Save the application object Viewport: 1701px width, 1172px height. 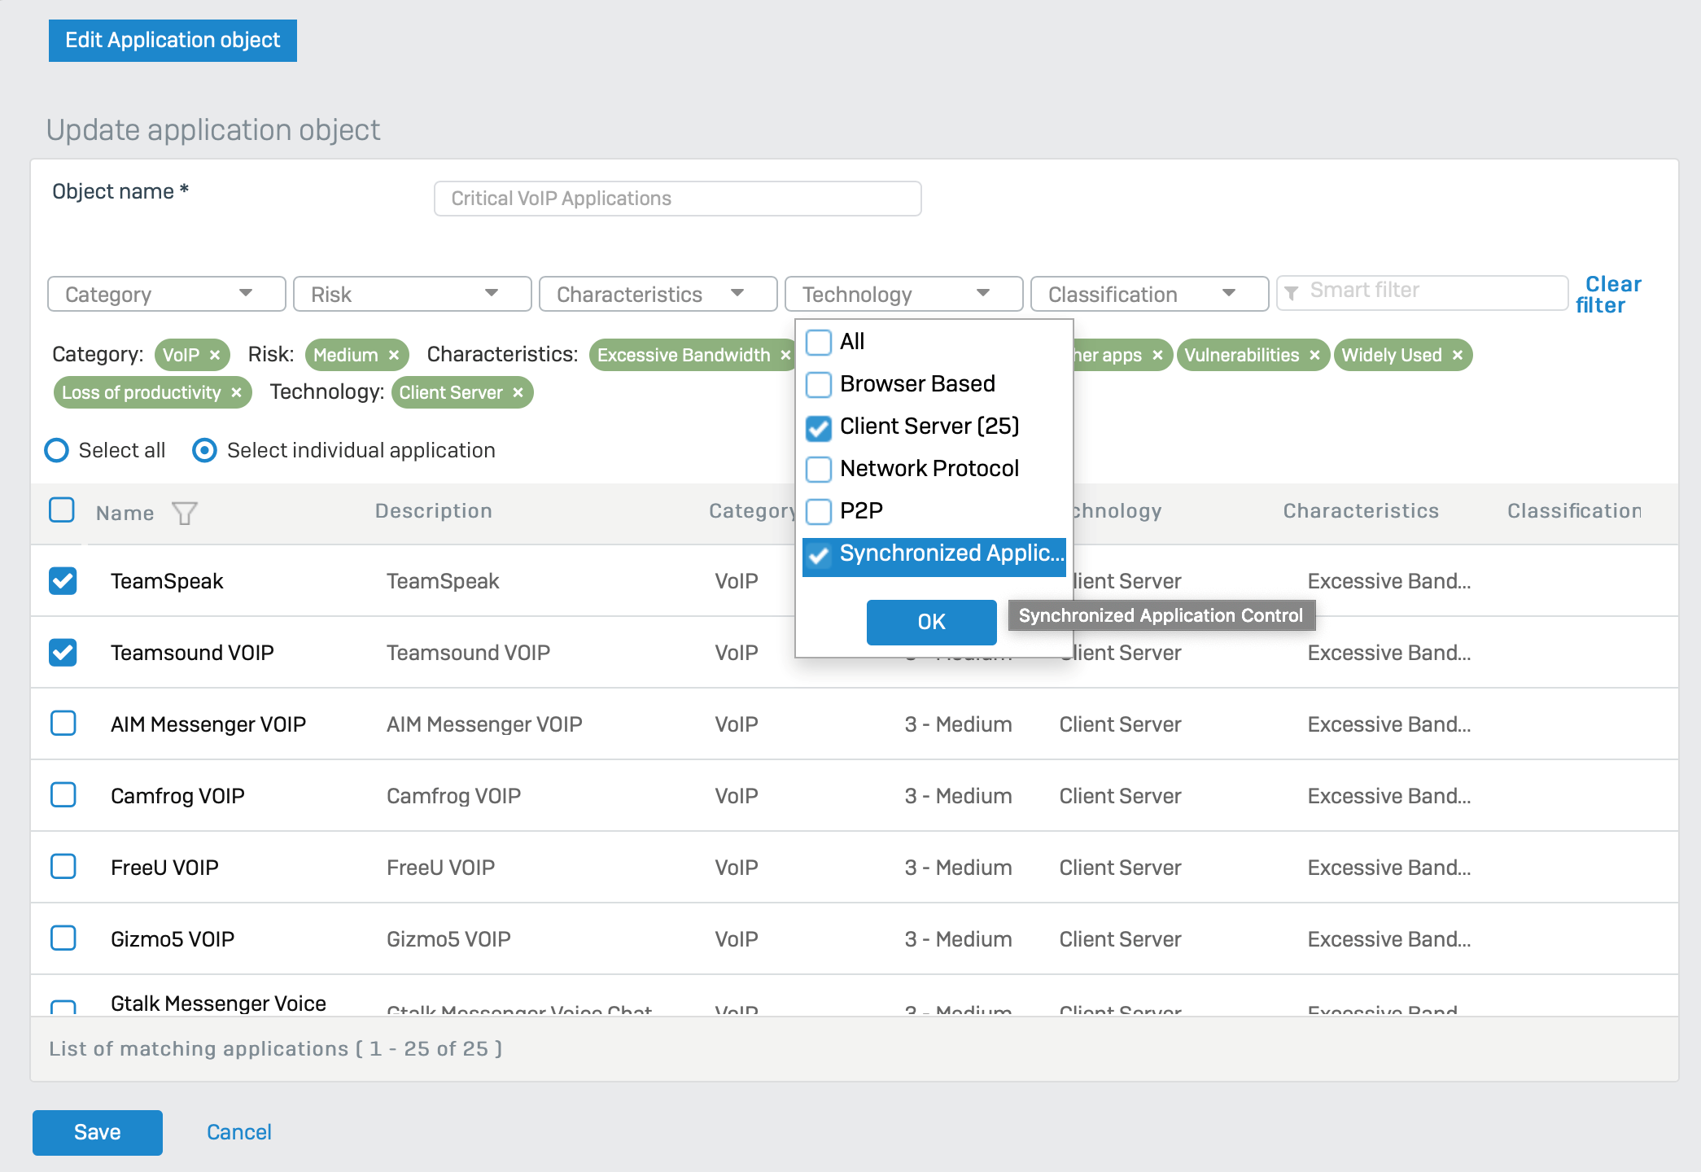pos(98,1132)
